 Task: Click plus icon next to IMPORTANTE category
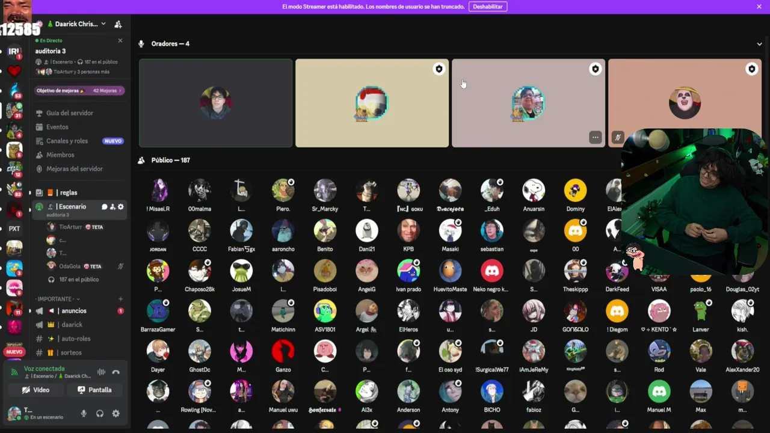pyautogui.click(x=120, y=299)
